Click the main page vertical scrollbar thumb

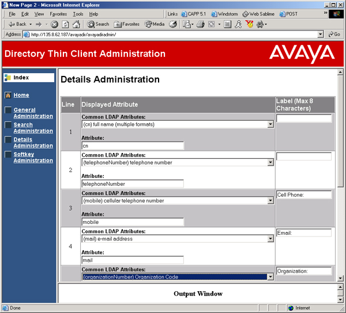click(x=340, y=131)
